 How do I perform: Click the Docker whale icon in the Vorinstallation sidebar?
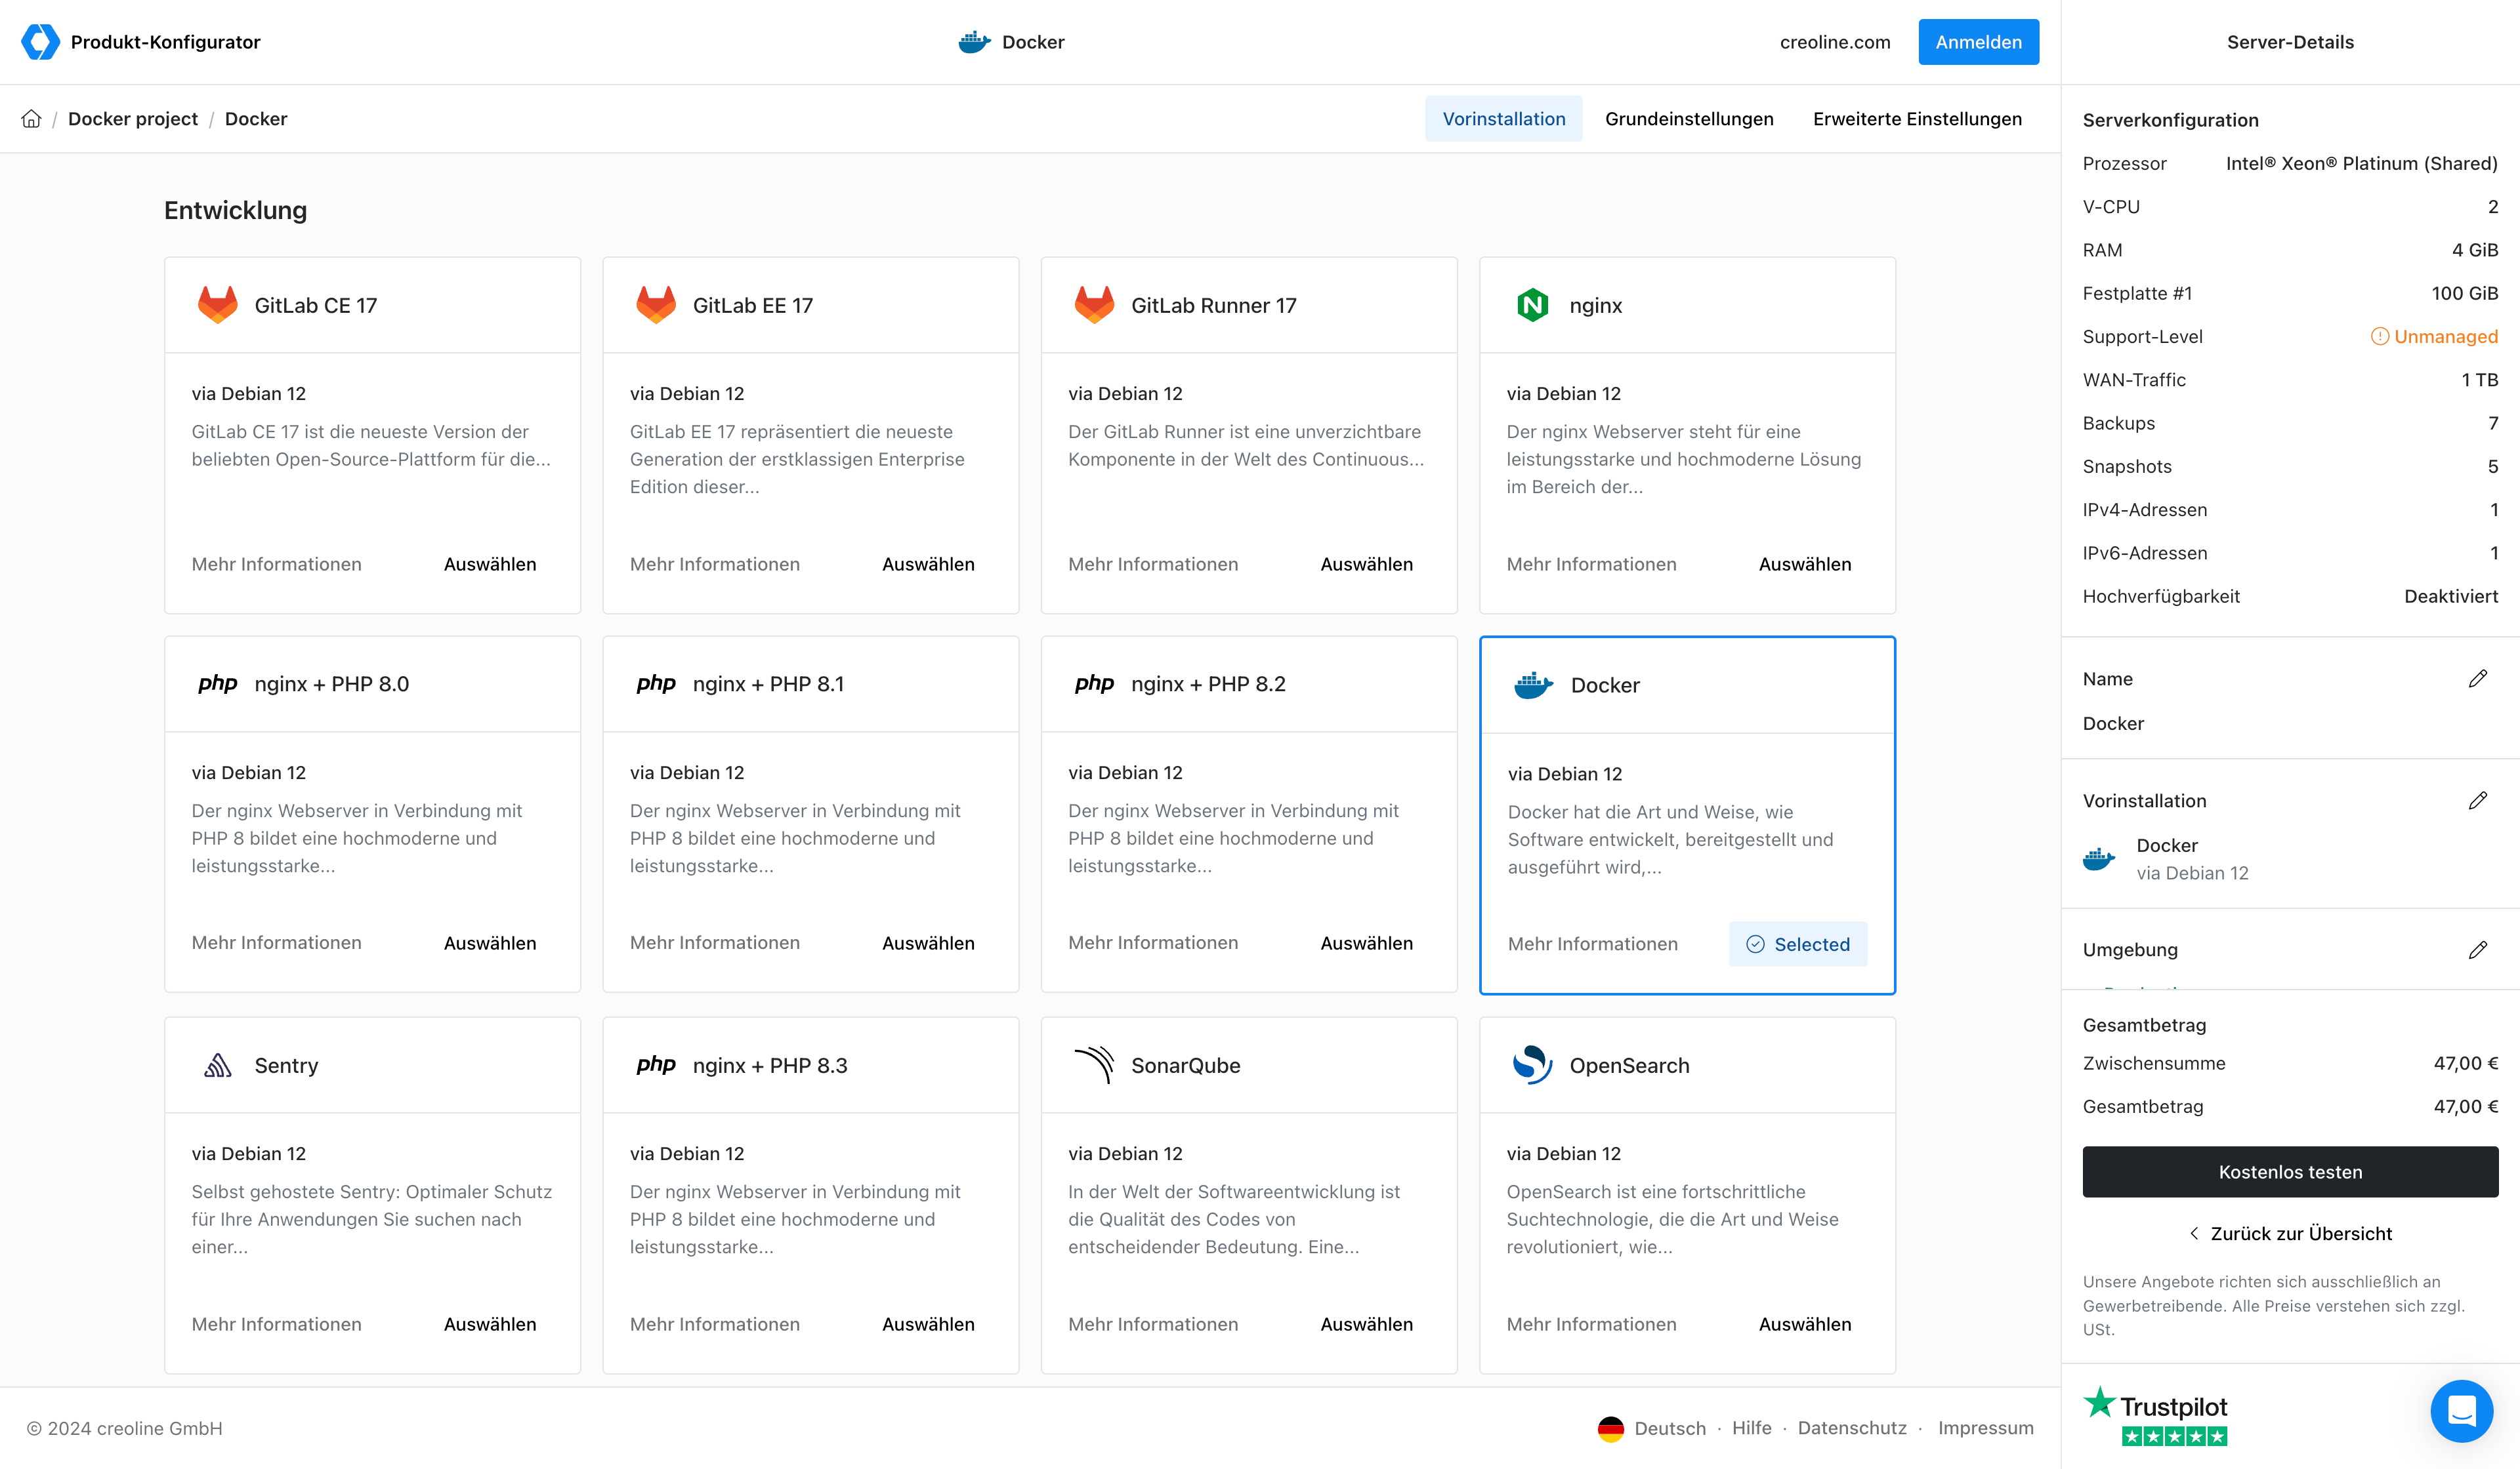tap(2099, 859)
